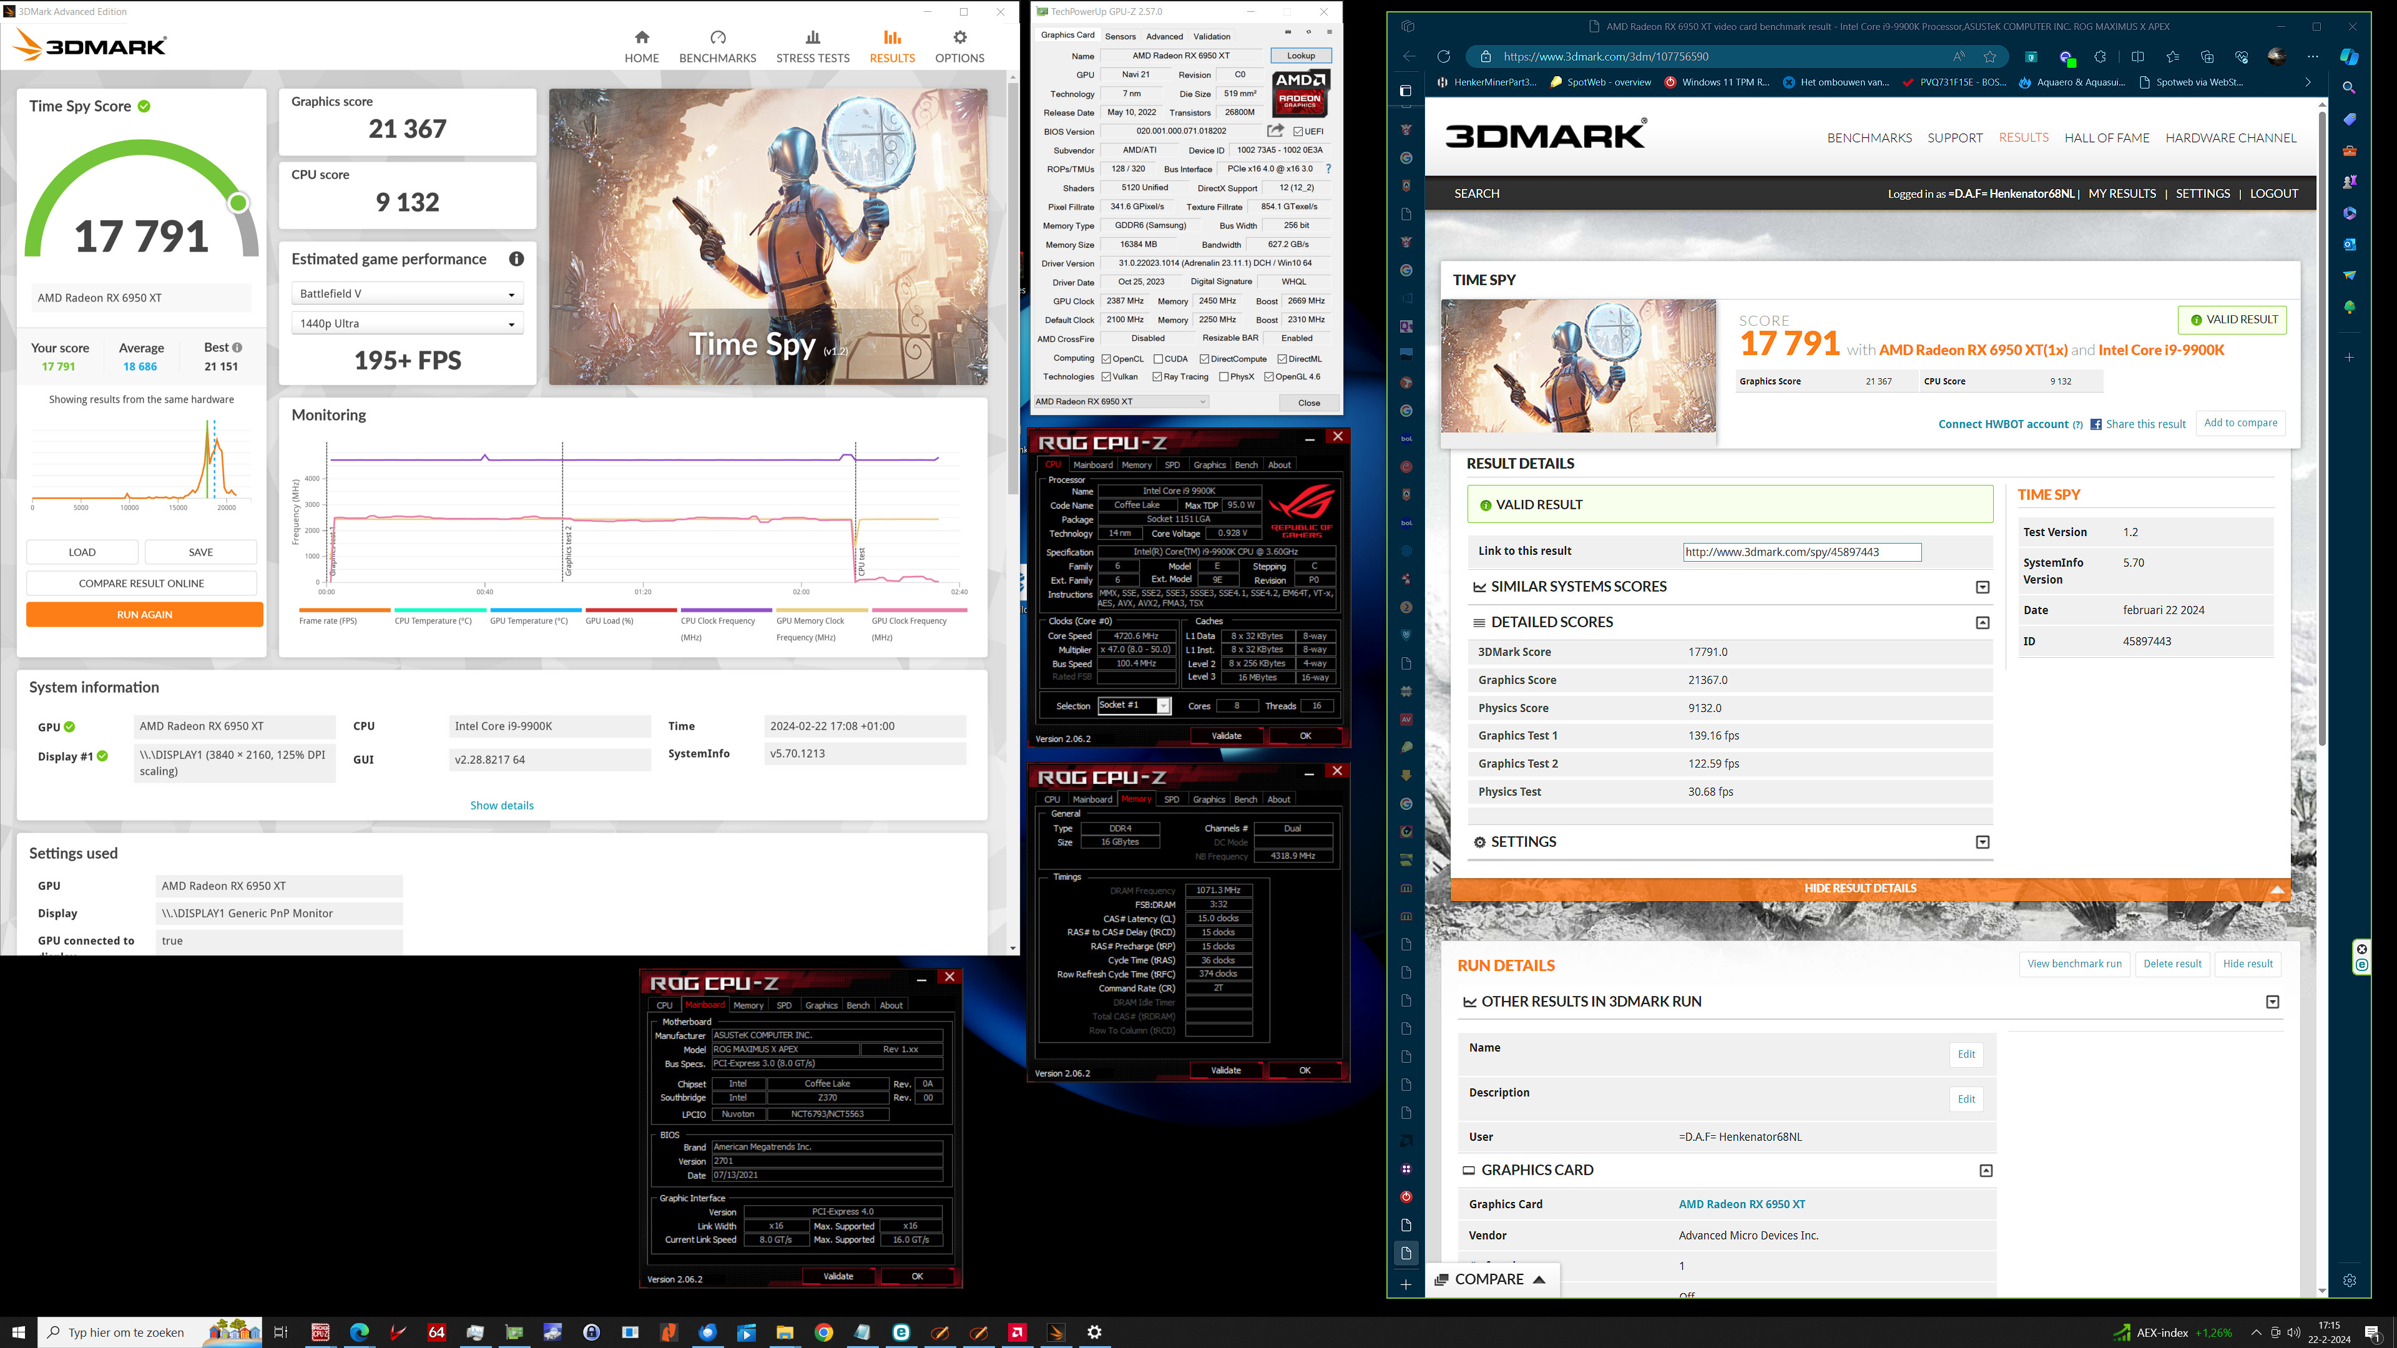Click COMPARE RESULT ONLINE button

click(142, 584)
